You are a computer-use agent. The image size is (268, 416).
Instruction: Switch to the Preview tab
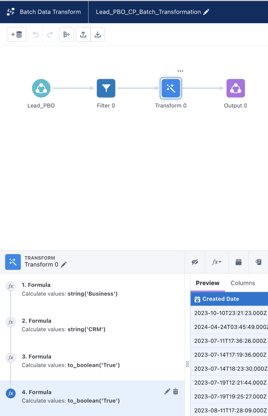(208, 283)
